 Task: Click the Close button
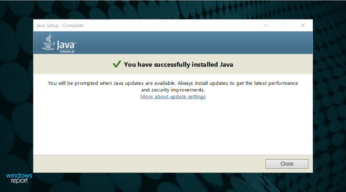pos(287,164)
